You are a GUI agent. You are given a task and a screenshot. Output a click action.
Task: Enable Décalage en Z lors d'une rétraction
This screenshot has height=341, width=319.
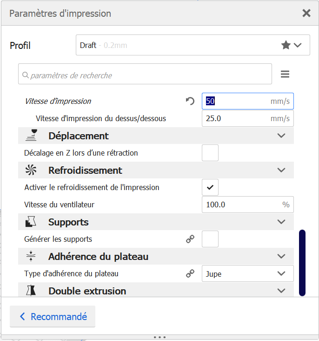[x=210, y=153]
